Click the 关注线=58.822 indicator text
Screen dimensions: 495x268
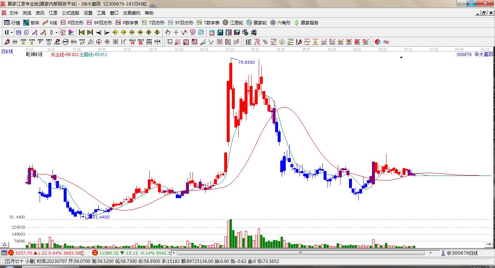point(64,55)
